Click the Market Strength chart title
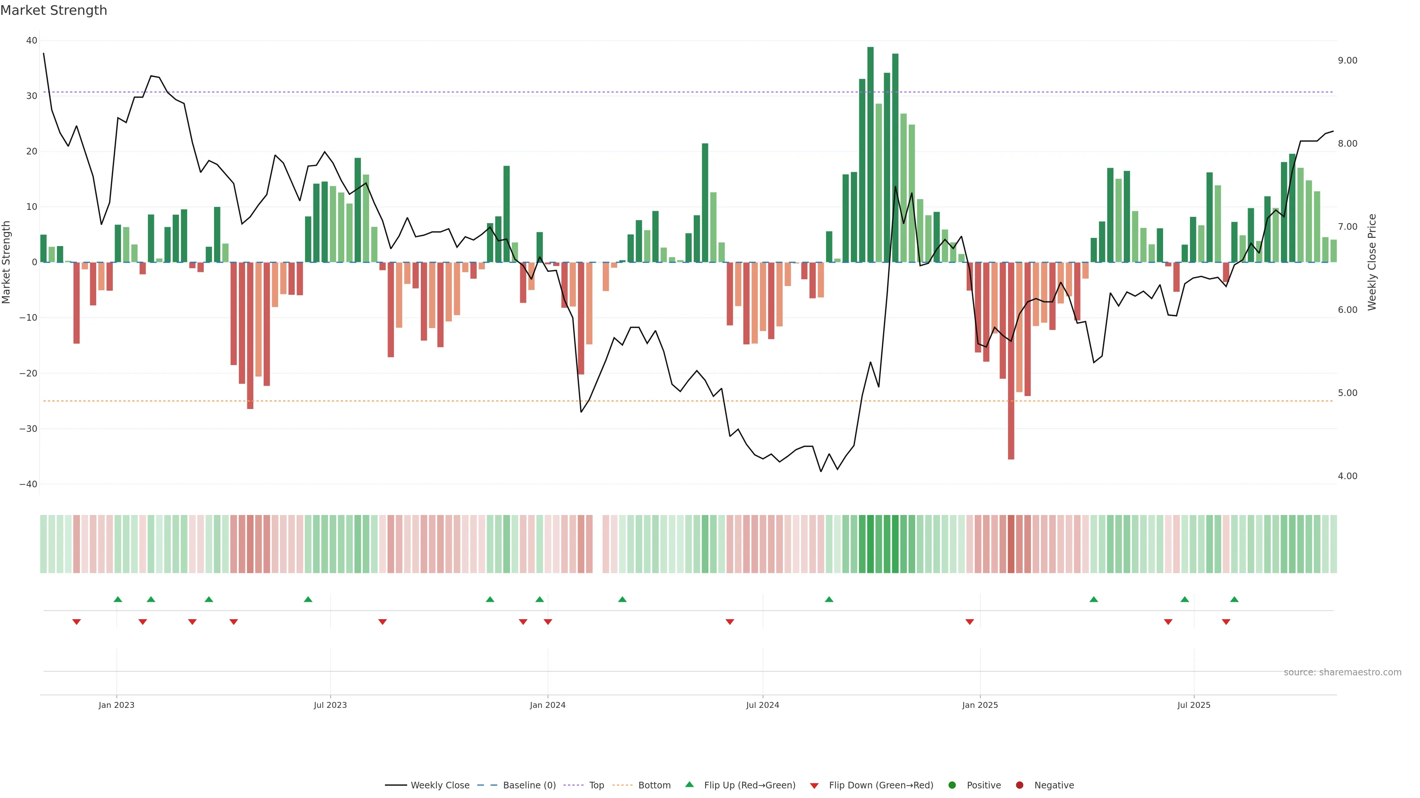Image resolution: width=1420 pixels, height=798 pixels. [x=54, y=10]
